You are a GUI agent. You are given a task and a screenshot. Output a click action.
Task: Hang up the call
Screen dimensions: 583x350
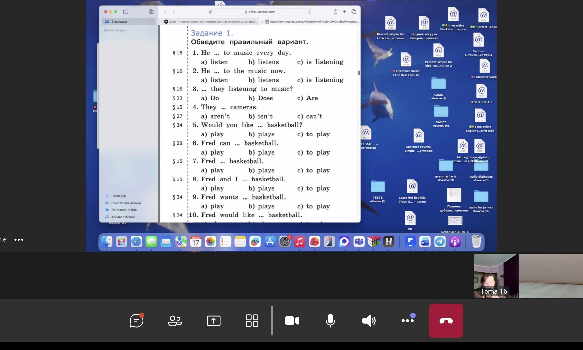[x=446, y=321]
